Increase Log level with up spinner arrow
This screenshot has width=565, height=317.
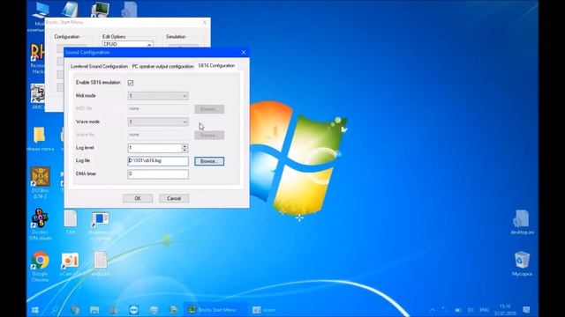click(185, 146)
